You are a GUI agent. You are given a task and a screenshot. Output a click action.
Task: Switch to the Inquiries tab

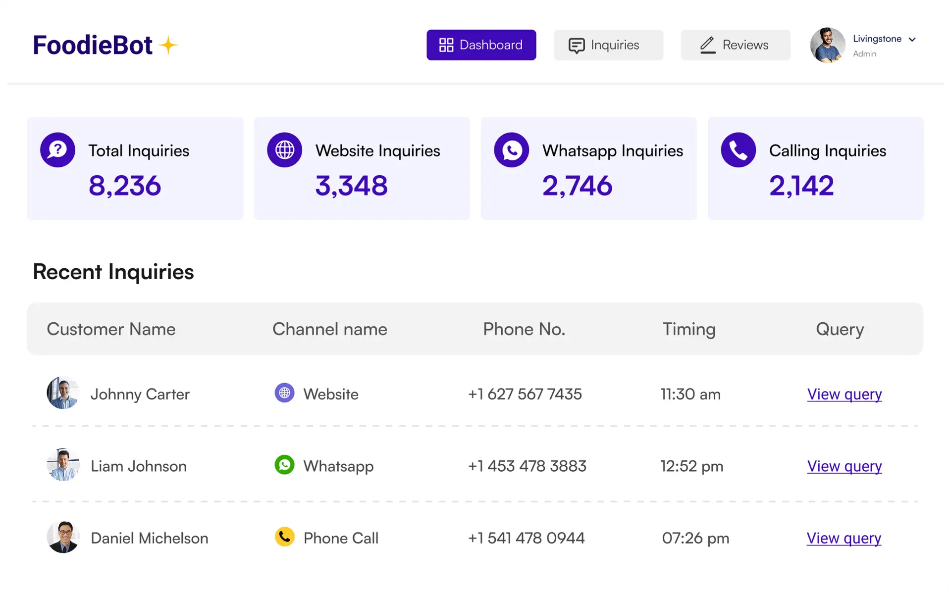[x=608, y=45]
